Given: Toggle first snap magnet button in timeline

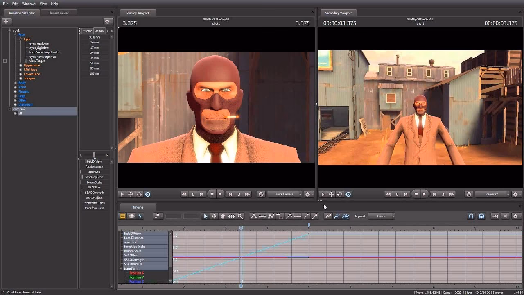Looking at the screenshot, I should click(471, 216).
